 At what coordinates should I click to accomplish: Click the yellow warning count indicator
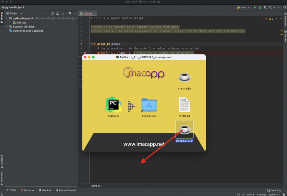click(271, 19)
